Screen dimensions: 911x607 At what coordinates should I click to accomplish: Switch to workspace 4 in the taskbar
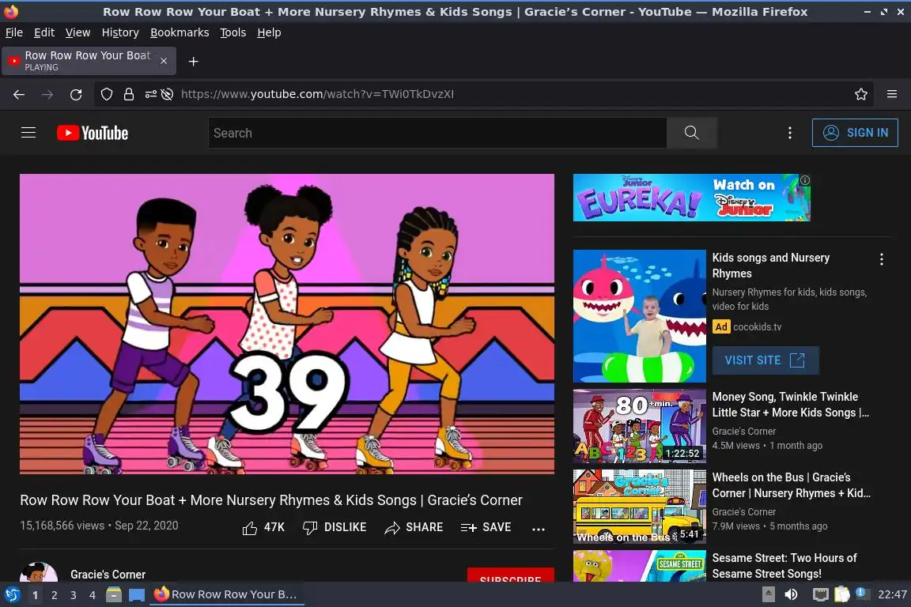click(93, 595)
